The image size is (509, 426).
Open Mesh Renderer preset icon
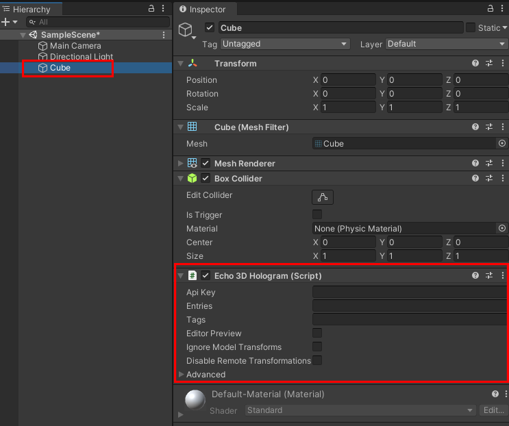pyautogui.click(x=489, y=163)
